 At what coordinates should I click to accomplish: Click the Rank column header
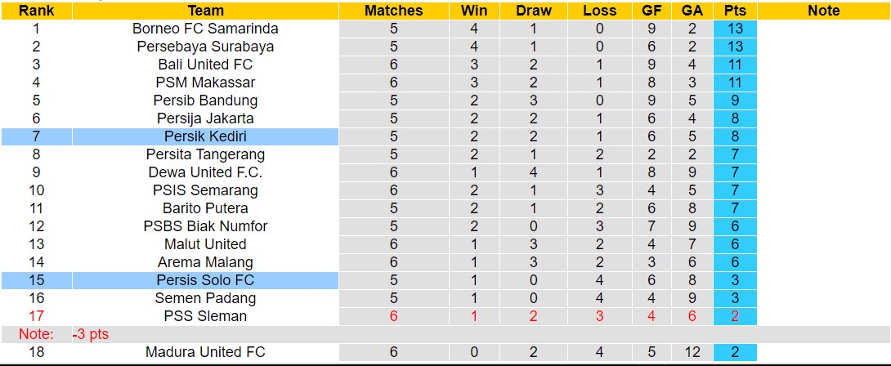(x=36, y=11)
